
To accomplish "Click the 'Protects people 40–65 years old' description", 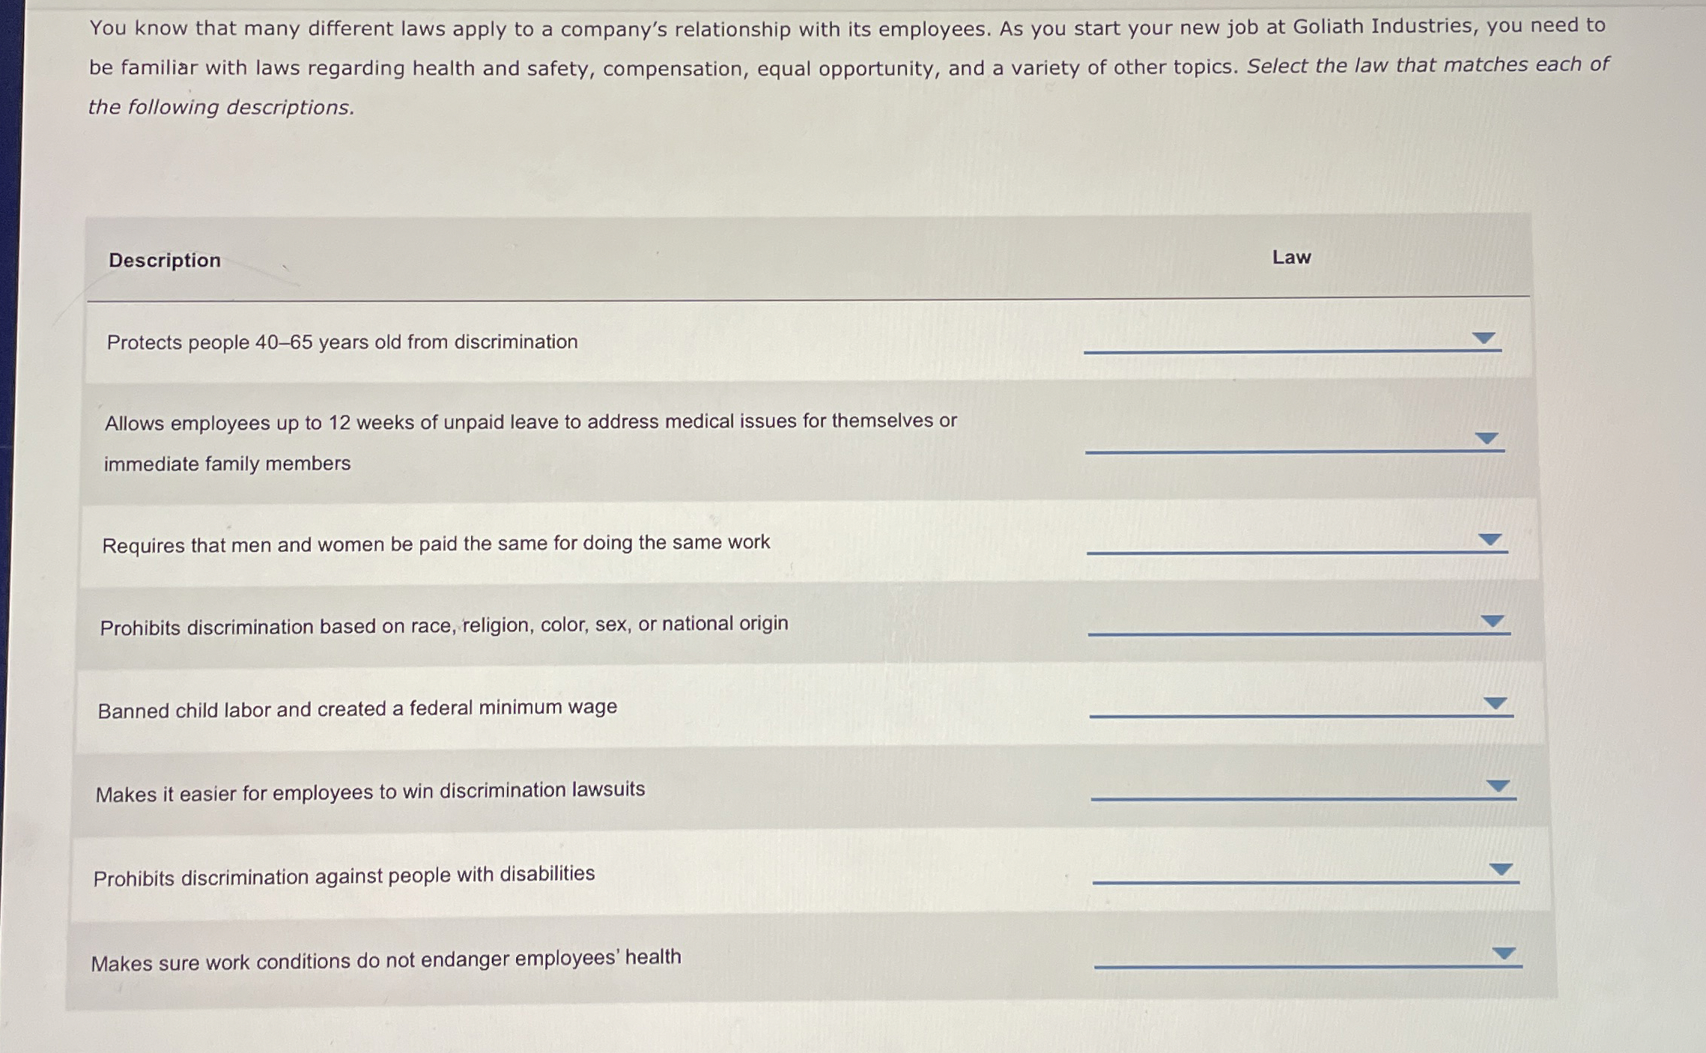I will tap(342, 342).
